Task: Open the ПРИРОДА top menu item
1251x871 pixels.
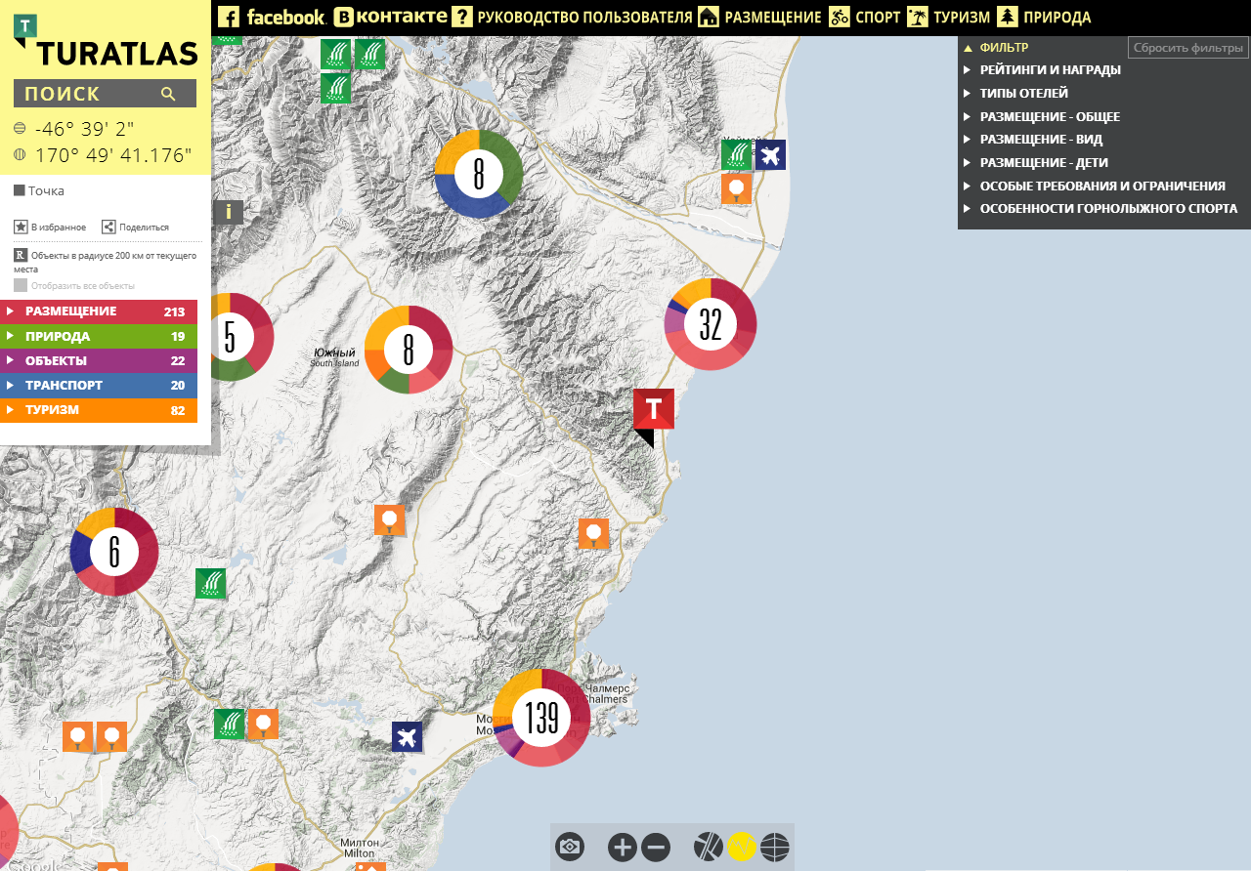Action: click(x=1044, y=17)
